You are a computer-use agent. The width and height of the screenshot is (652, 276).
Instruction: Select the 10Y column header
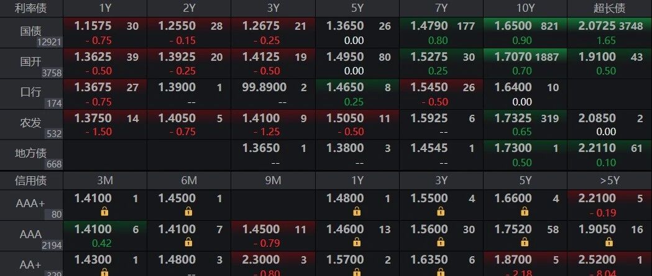tap(525, 8)
